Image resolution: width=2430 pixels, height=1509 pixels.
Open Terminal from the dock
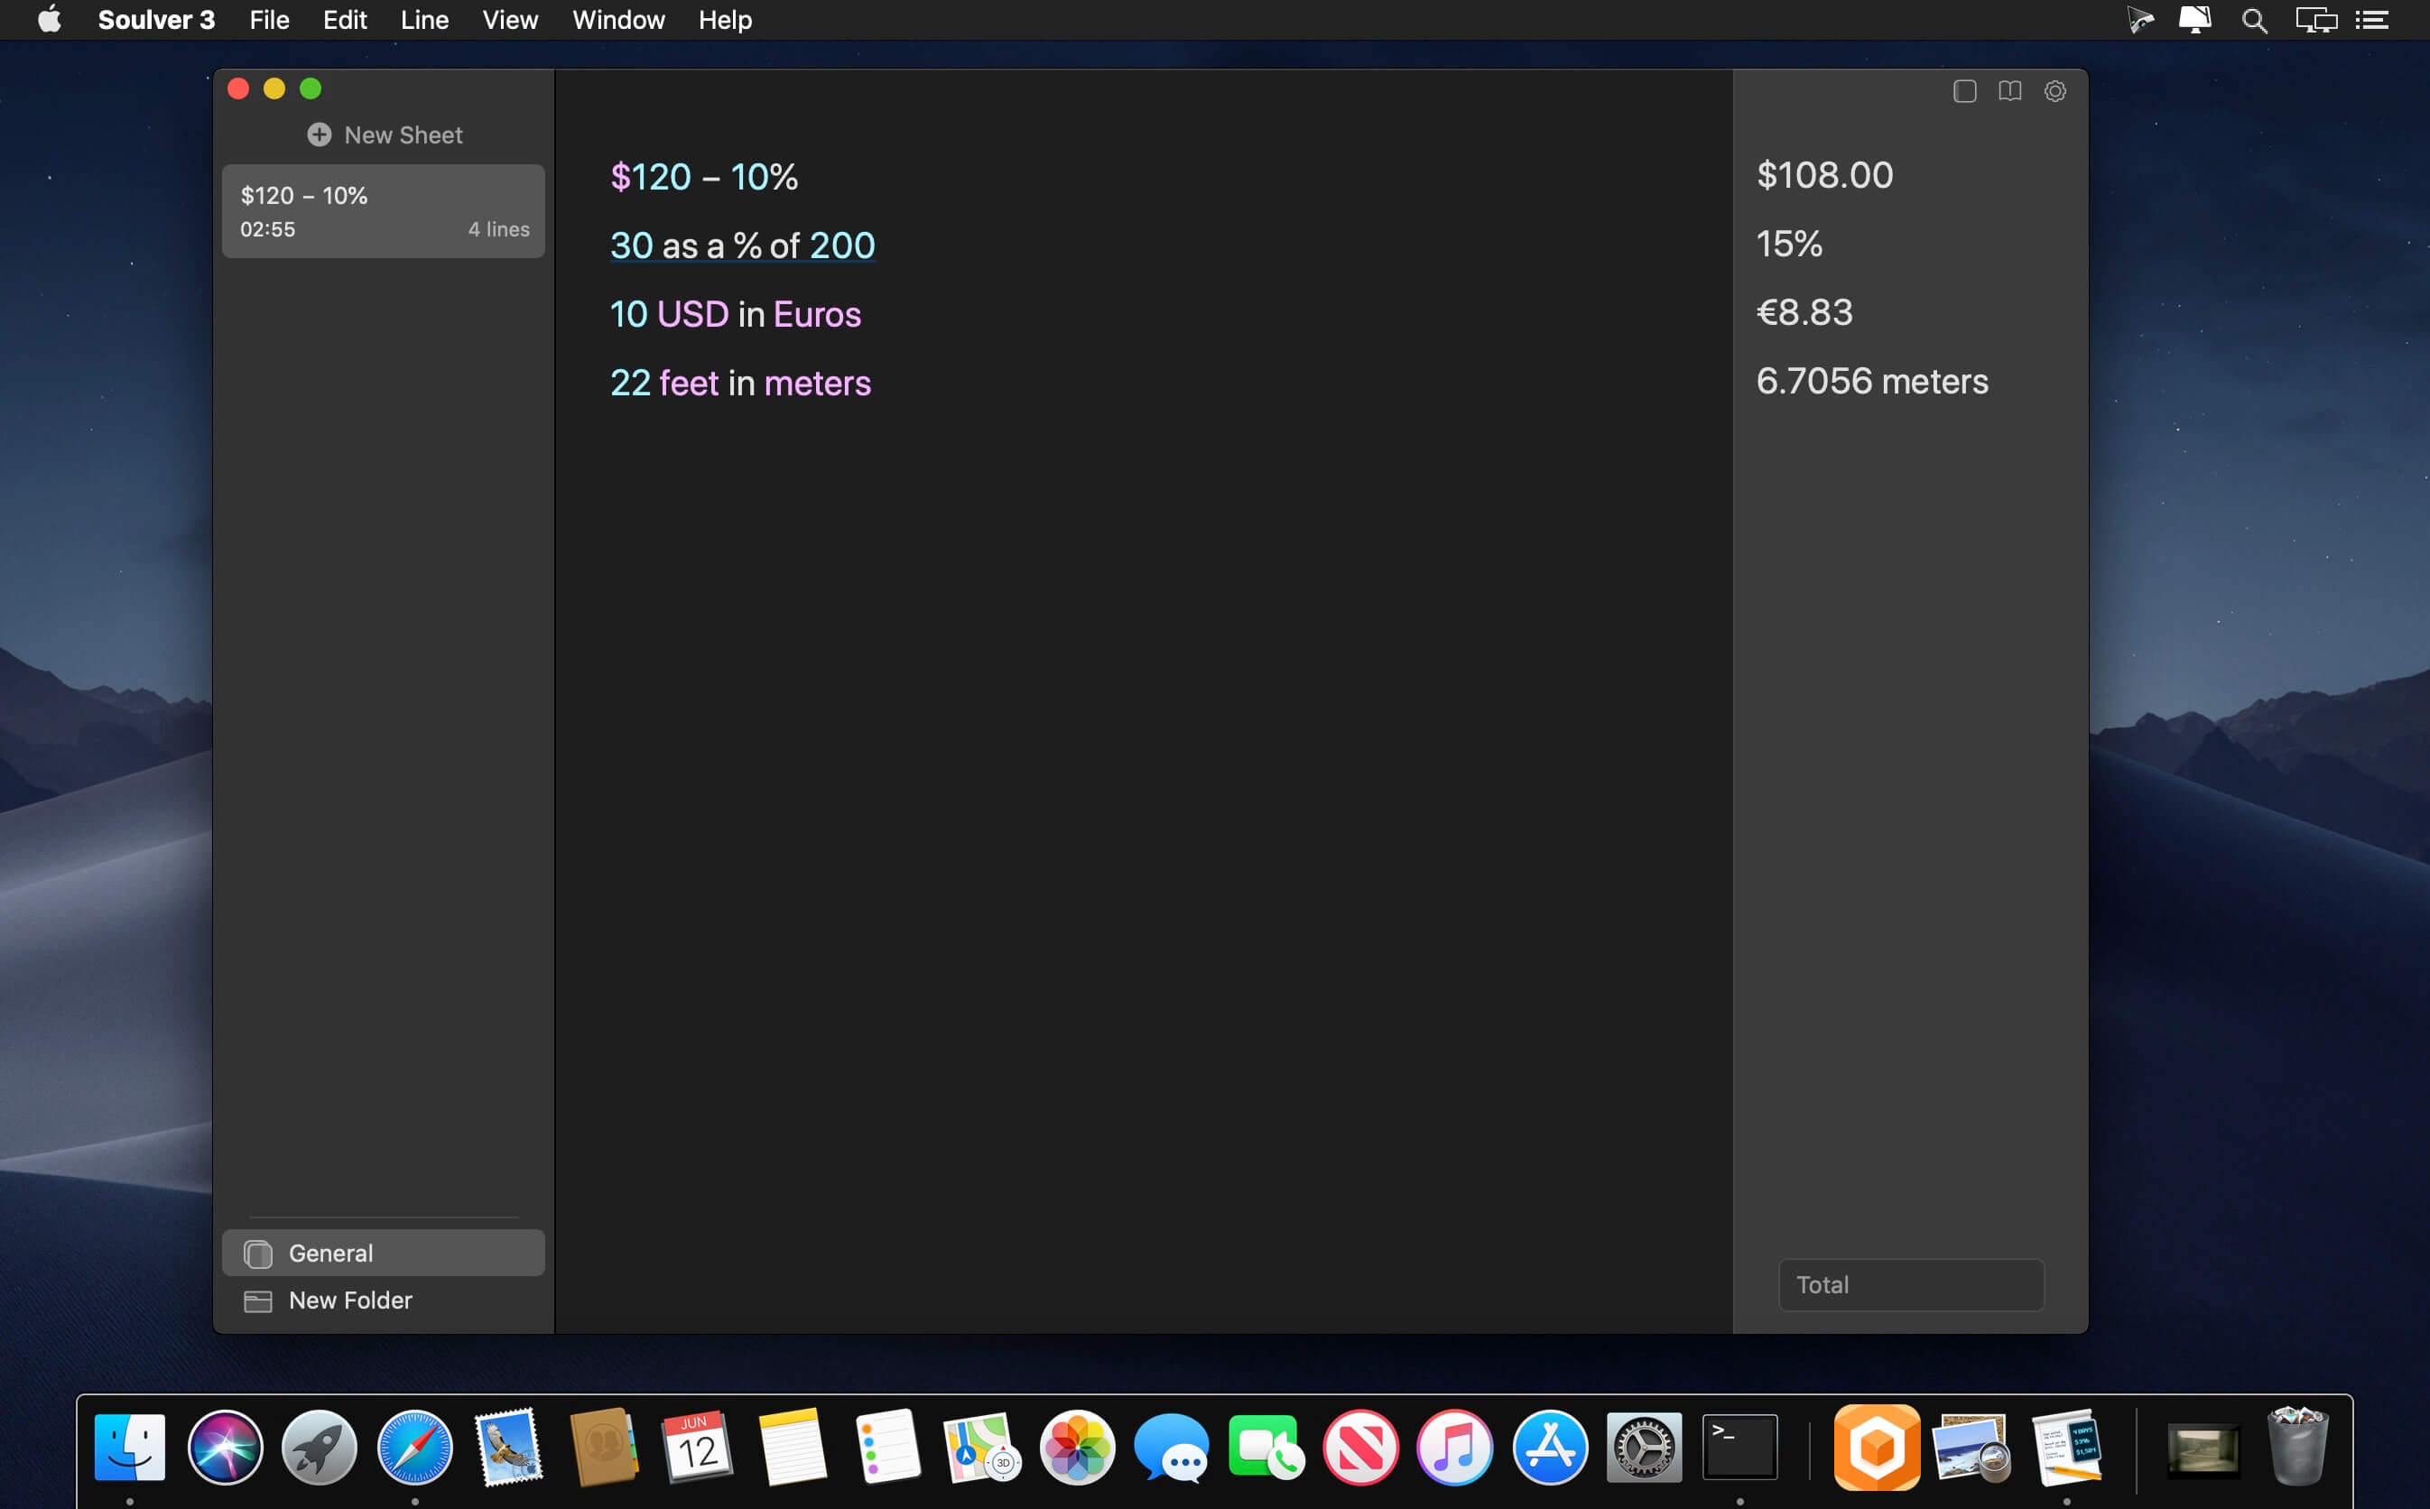[x=1739, y=1447]
